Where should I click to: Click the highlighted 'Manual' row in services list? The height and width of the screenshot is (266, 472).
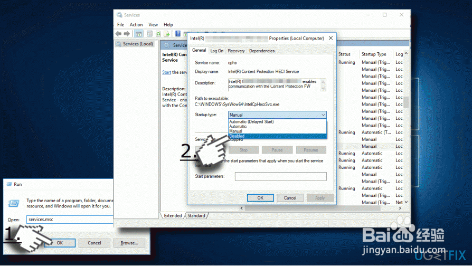[x=370, y=146]
